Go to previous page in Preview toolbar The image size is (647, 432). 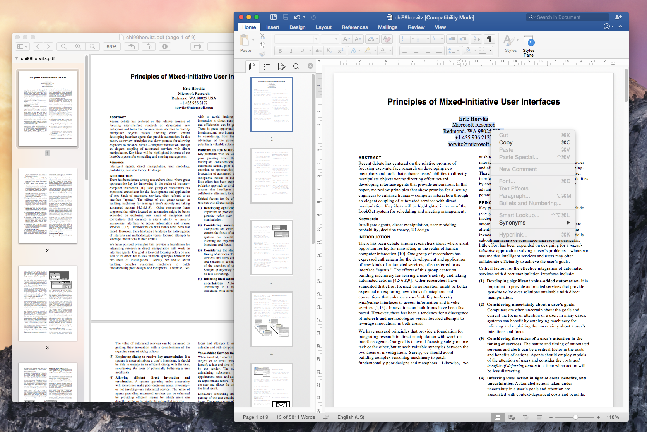[38, 46]
